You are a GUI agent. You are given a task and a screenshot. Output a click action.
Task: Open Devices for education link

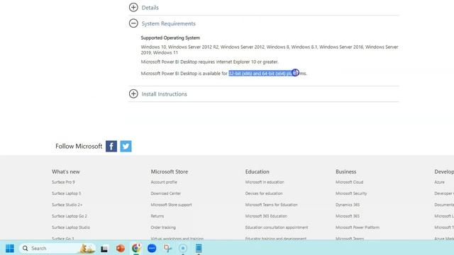pyautogui.click(x=264, y=193)
